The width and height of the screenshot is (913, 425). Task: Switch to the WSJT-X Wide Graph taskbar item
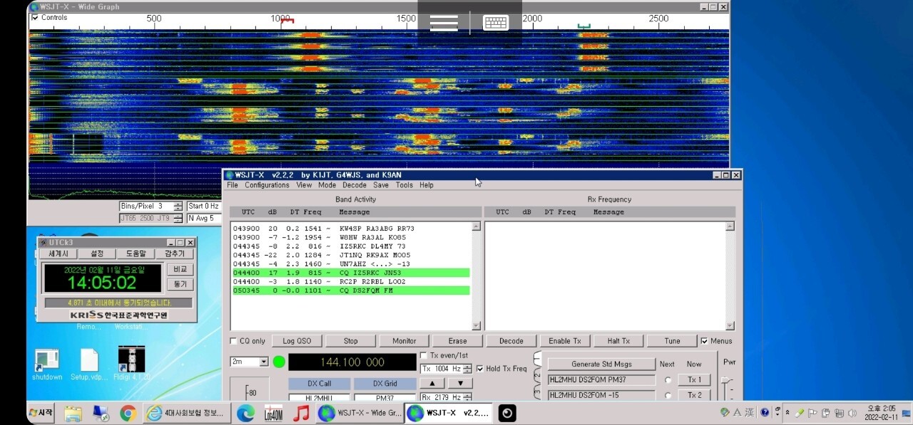(x=360, y=413)
